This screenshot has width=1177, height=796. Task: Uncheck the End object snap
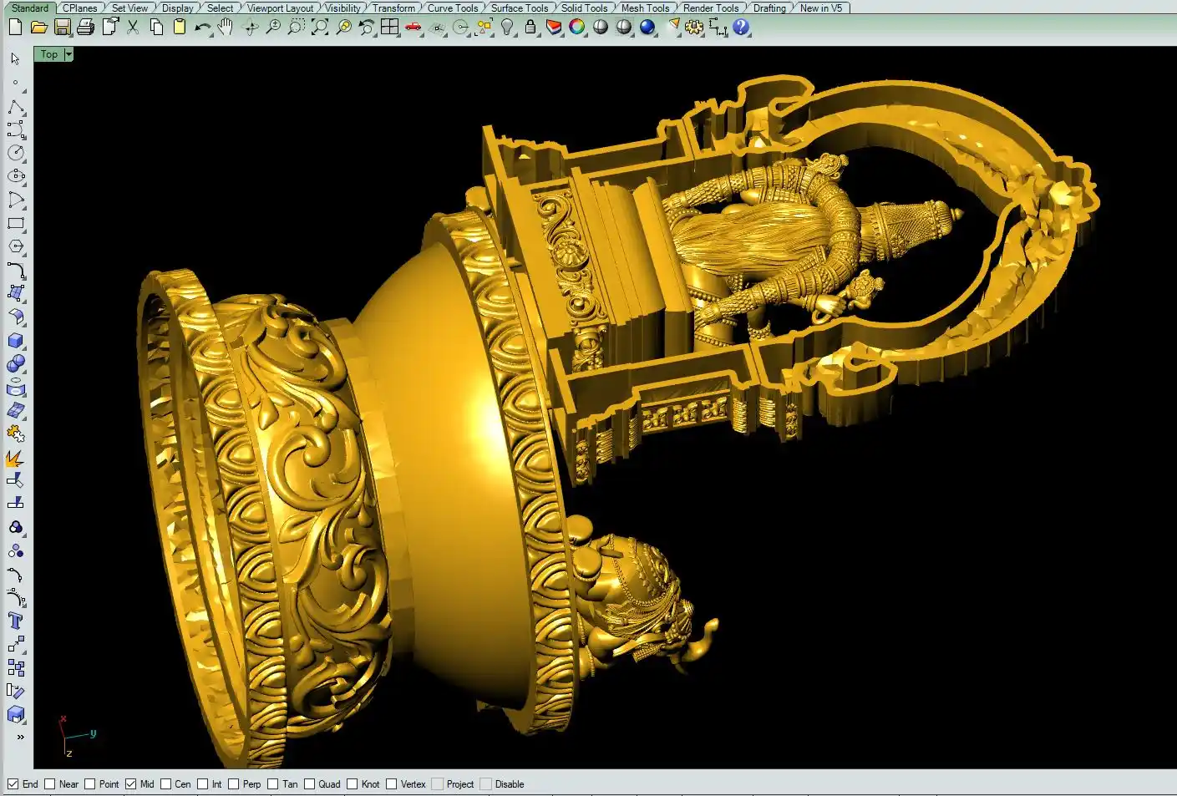[x=13, y=784]
